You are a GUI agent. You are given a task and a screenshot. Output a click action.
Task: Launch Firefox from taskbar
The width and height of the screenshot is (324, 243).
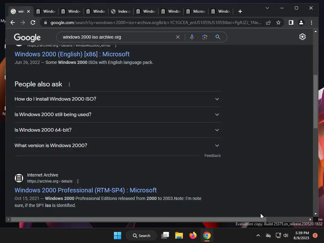coord(193,235)
